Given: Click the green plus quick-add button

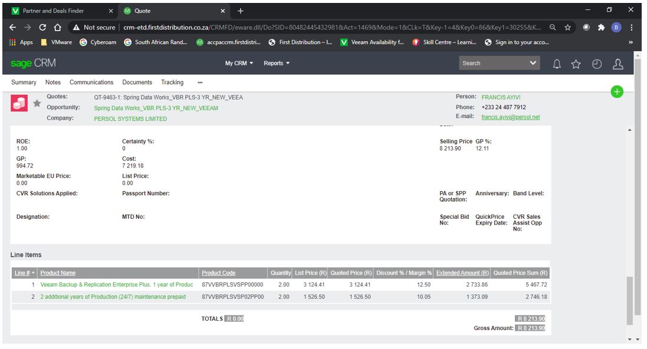Looking at the screenshot, I should (617, 91).
